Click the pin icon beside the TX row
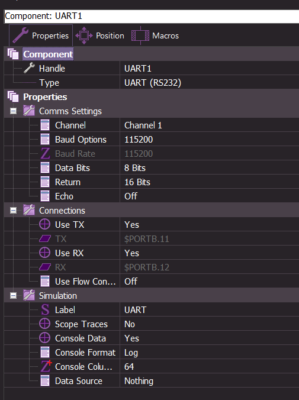Image resolution: width=299 pixels, height=400 pixels. tap(45, 239)
